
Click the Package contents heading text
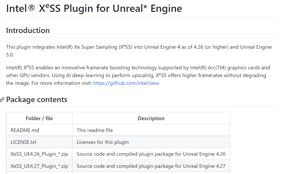37,100
